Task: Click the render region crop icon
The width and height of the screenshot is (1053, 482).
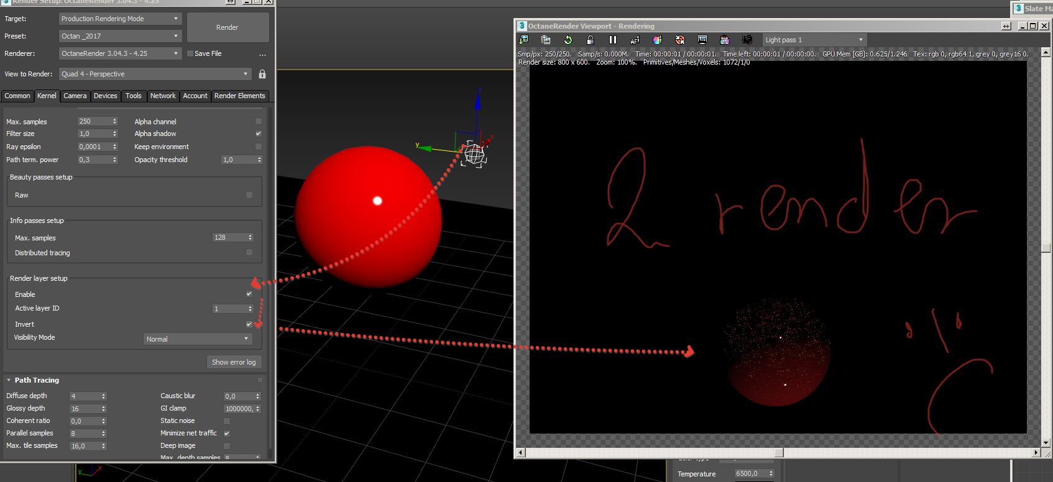Action: click(x=725, y=40)
